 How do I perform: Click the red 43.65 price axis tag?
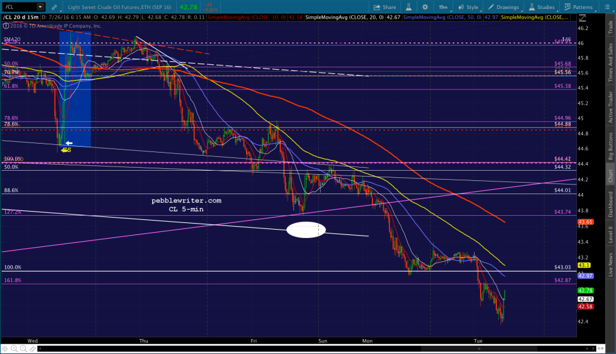(585, 222)
